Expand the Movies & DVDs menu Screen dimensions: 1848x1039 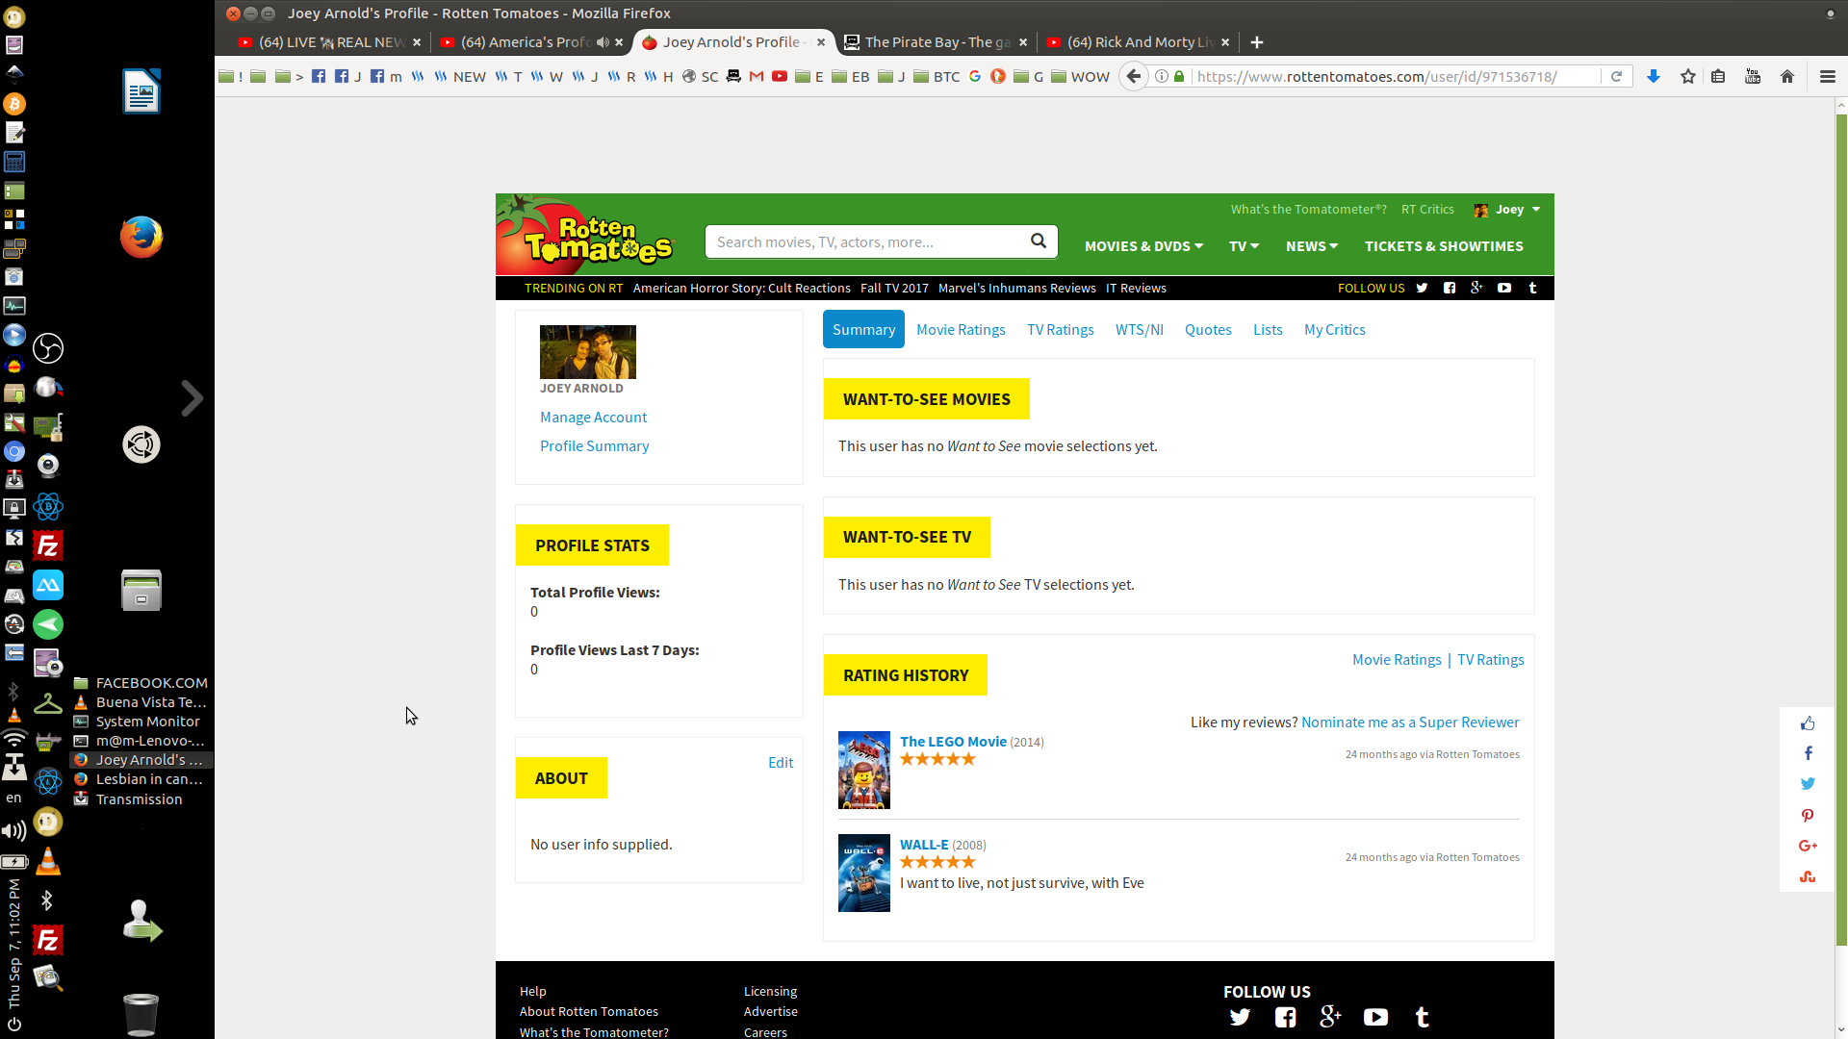pos(1143,246)
